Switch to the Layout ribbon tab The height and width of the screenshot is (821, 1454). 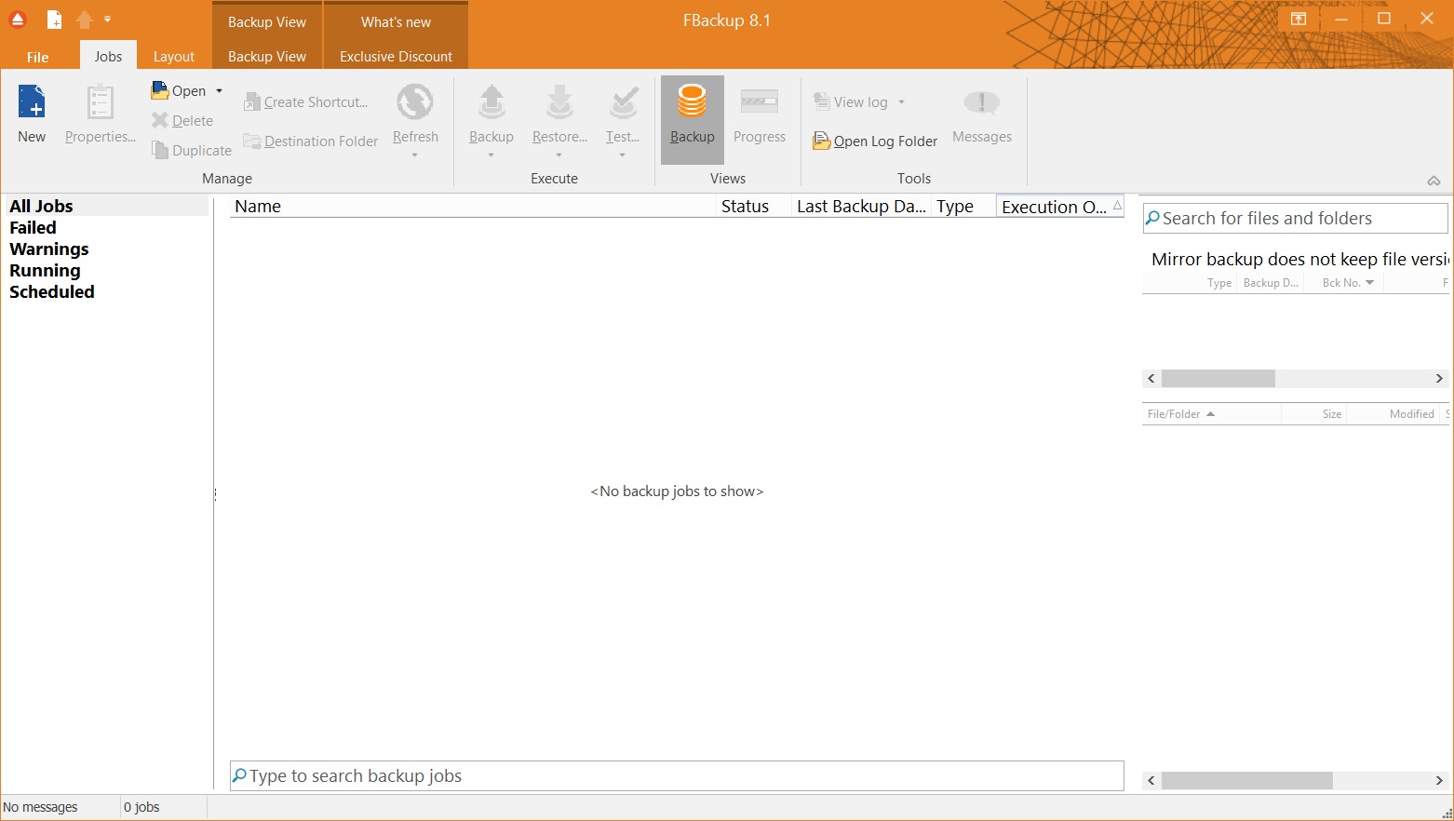(174, 57)
